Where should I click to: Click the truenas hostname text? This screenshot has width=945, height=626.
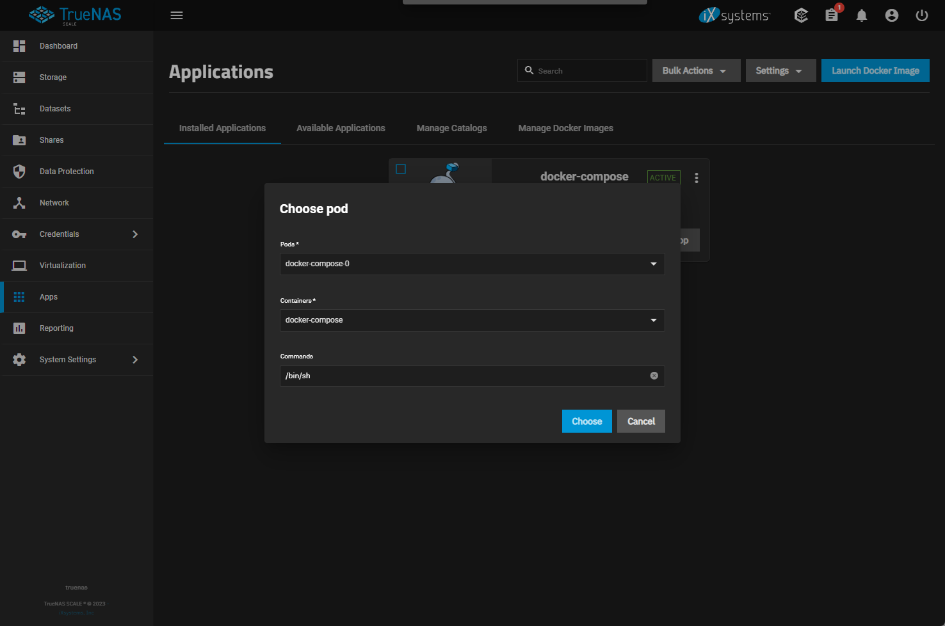(x=76, y=588)
